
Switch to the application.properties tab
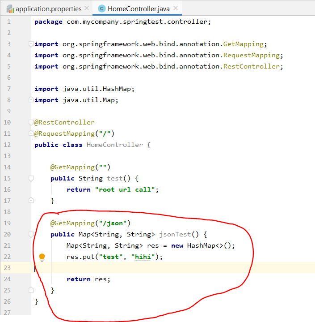coord(48,9)
